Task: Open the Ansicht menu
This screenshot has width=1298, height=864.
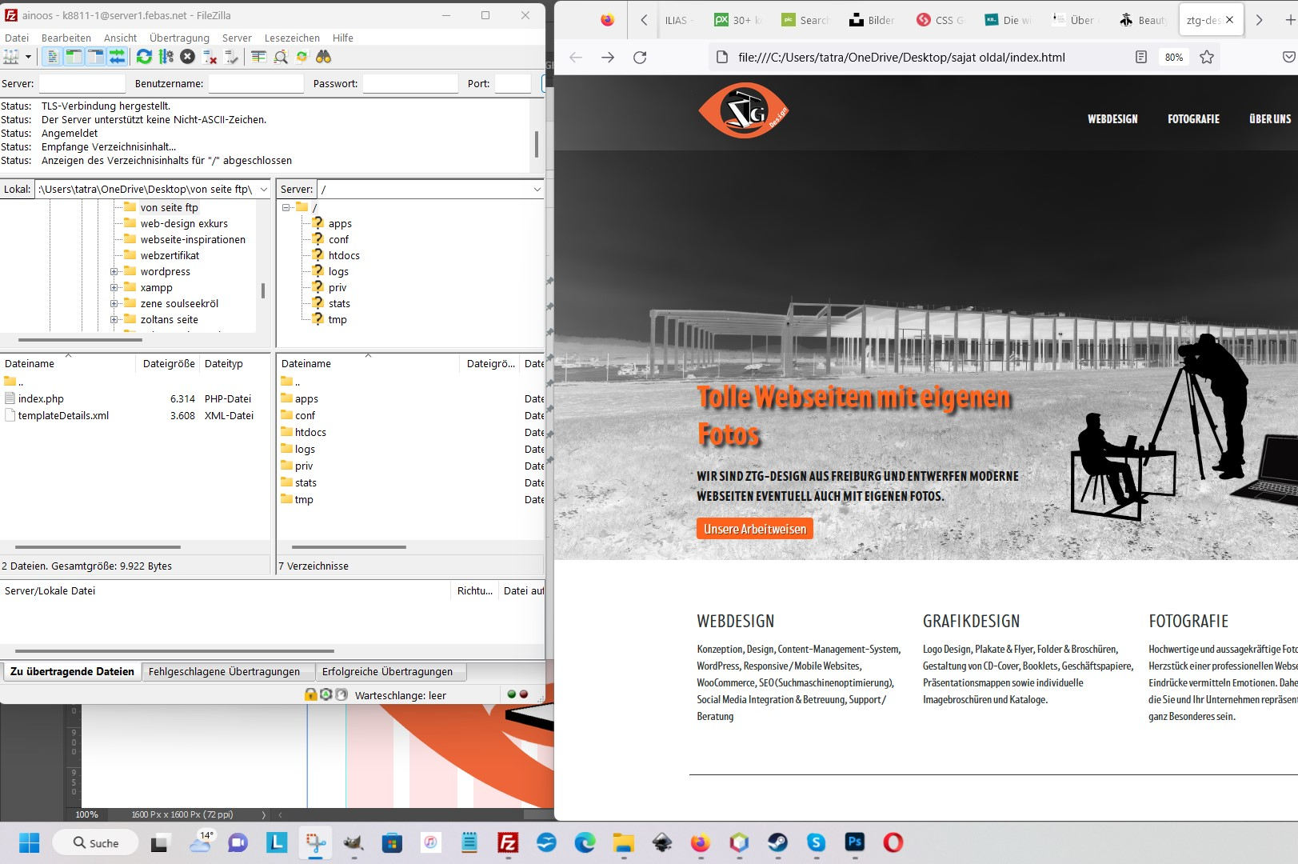Action: coord(120,38)
